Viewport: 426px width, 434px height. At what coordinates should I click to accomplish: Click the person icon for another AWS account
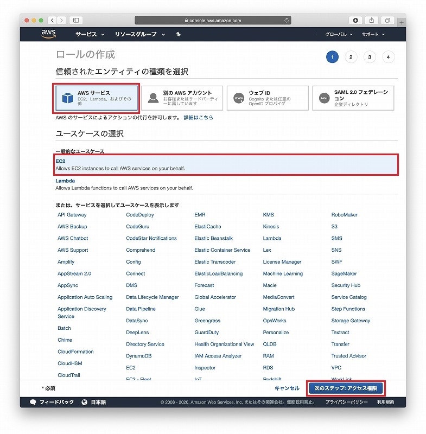coord(153,98)
